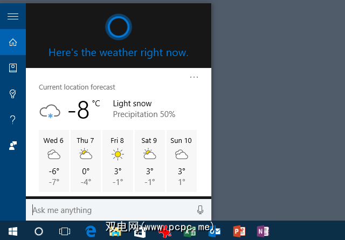Open Cortana Help question mark
The height and width of the screenshot is (240, 345).
coord(13,120)
